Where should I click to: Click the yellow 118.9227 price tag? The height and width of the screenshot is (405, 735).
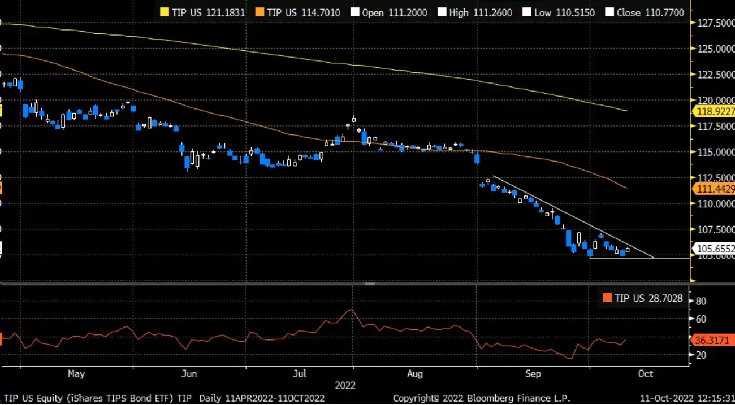(x=714, y=111)
